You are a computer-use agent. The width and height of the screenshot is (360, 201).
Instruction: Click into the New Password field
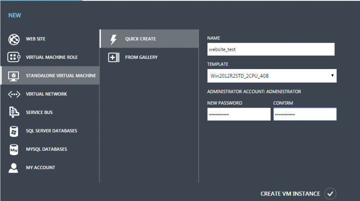(x=238, y=114)
